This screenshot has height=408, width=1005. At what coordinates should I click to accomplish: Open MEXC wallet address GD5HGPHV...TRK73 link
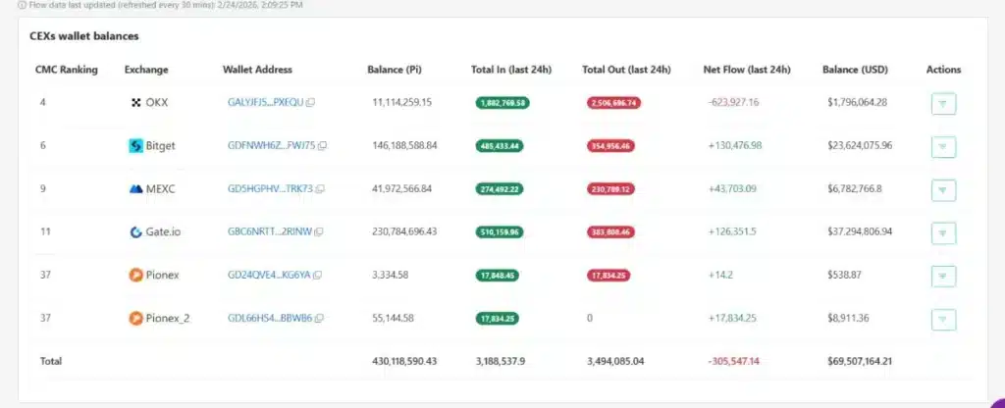coord(271,189)
